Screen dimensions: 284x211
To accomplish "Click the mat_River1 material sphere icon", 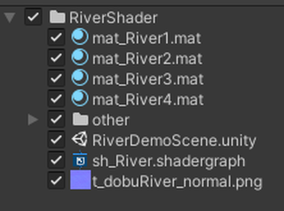I will pos(80,37).
